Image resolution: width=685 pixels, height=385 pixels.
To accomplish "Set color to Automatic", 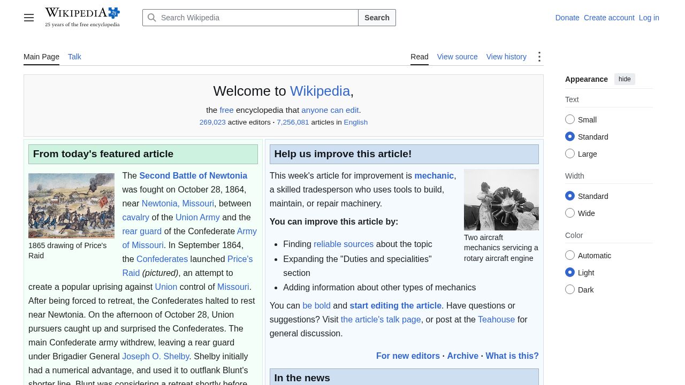I will click(x=570, y=256).
